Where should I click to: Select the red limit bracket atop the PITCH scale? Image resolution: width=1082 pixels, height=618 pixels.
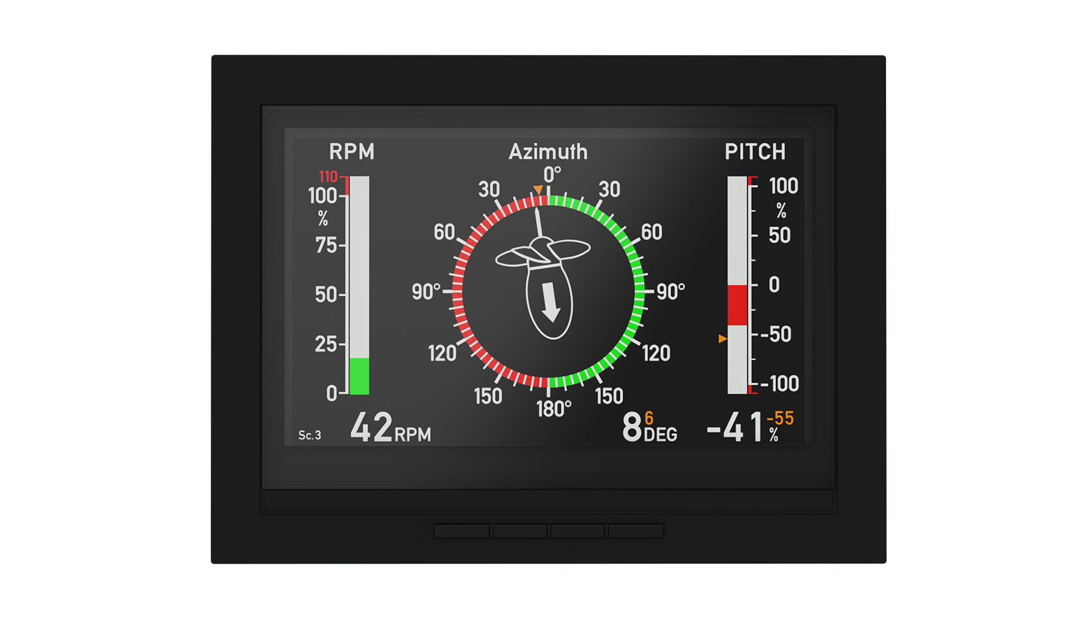750,180
